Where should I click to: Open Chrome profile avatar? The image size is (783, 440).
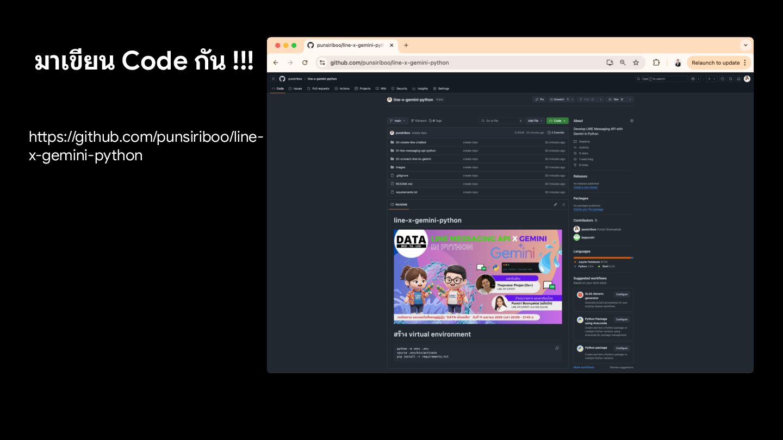pos(678,62)
